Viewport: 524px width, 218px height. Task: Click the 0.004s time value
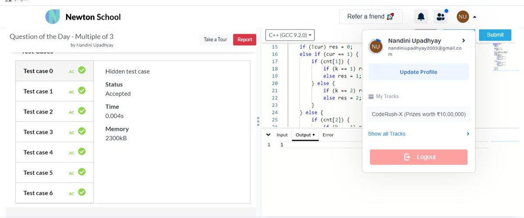coord(114,116)
